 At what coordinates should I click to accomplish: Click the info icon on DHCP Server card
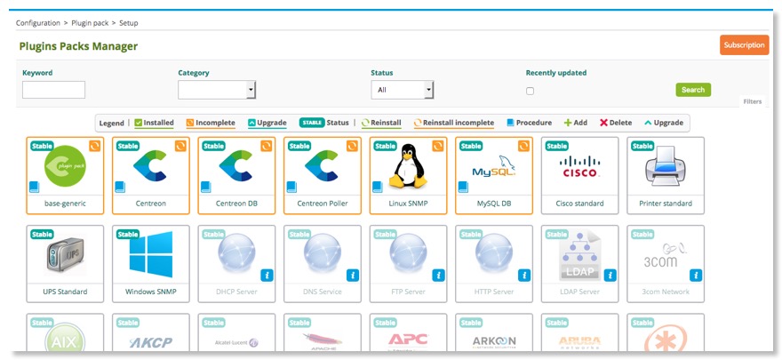click(267, 276)
